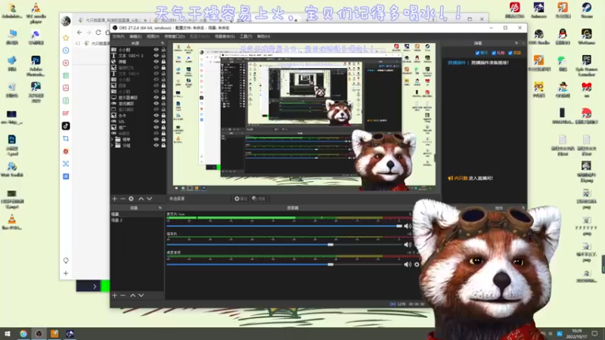Open the 编辑(E) menu
Viewport: 605px width, 340px height.
tap(135, 36)
